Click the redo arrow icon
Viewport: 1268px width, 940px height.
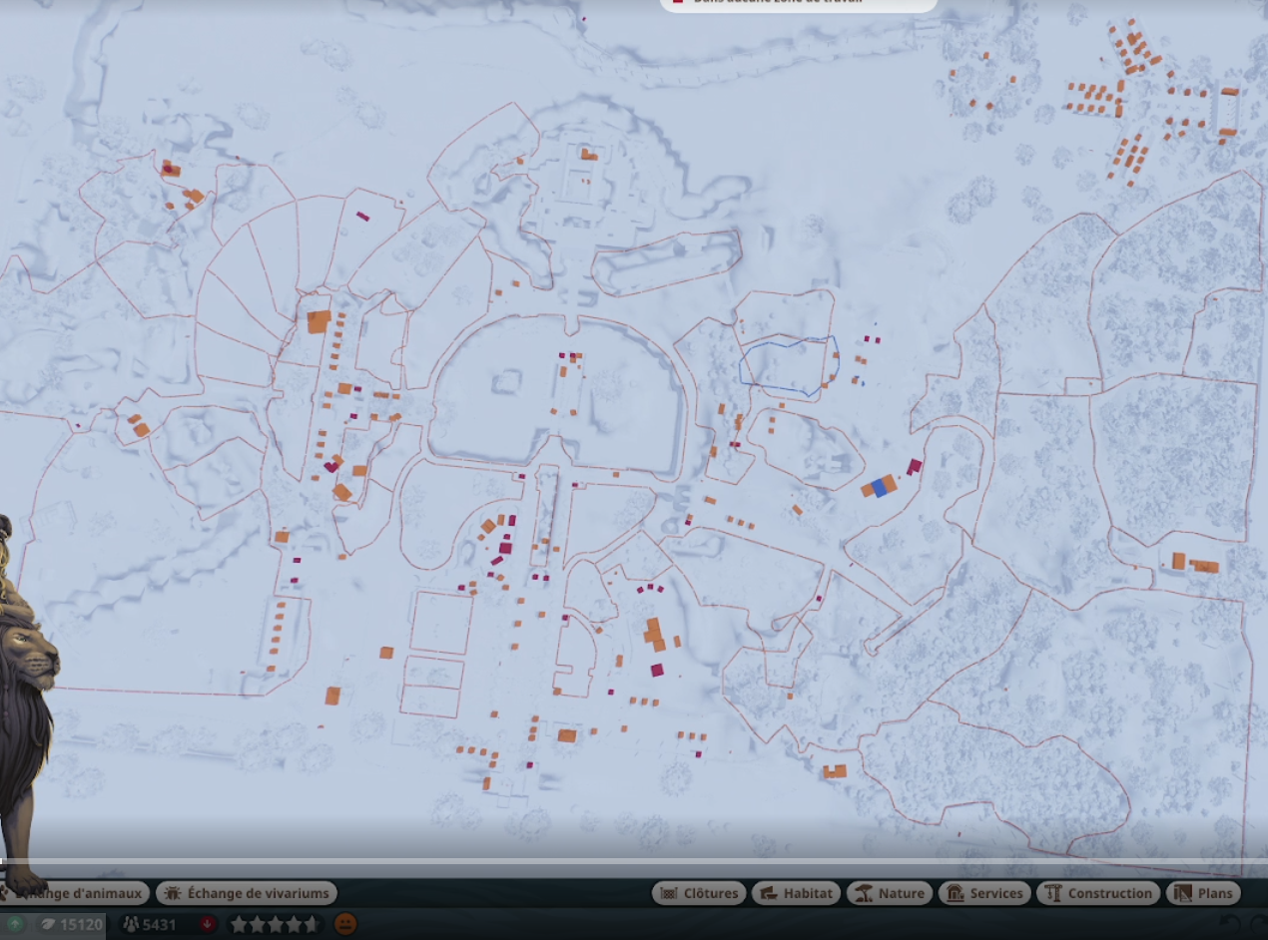pyautogui.click(x=1259, y=924)
